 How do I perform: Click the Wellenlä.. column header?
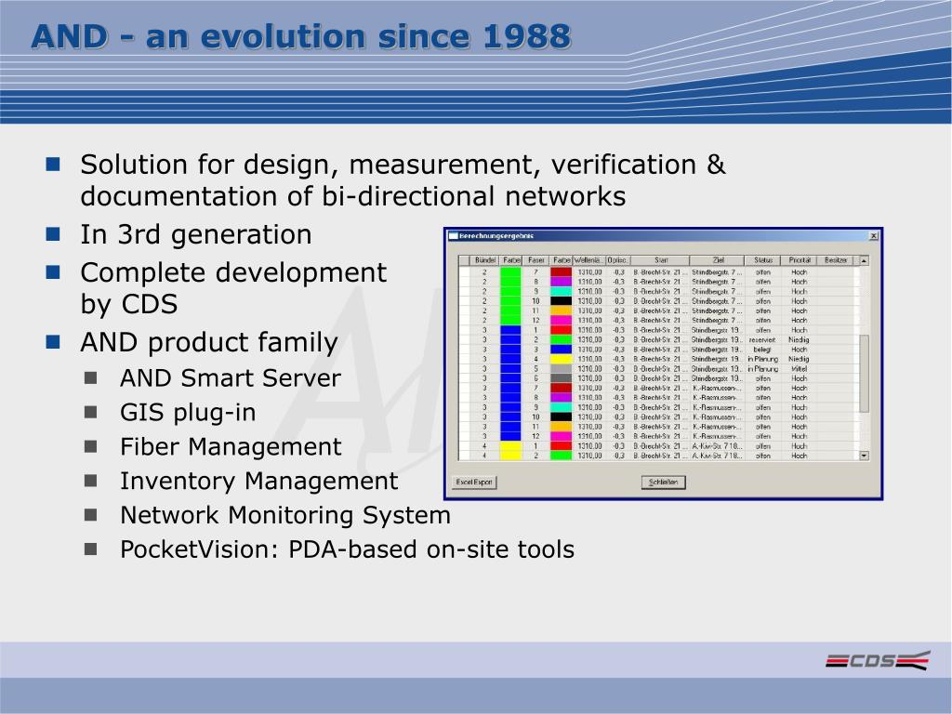pyautogui.click(x=588, y=260)
